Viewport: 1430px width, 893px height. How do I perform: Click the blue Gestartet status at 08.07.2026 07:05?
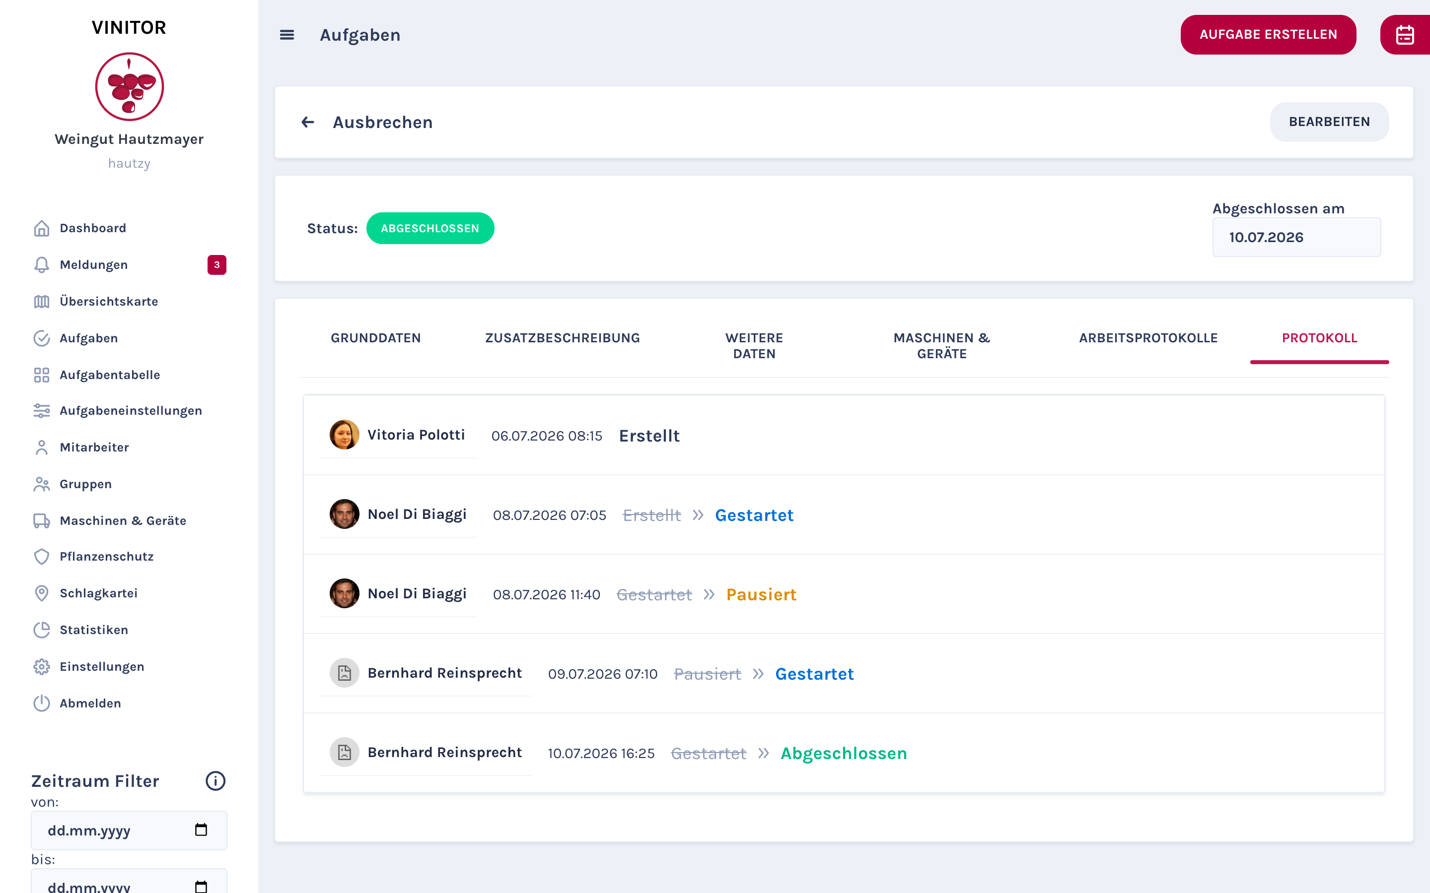coord(754,515)
